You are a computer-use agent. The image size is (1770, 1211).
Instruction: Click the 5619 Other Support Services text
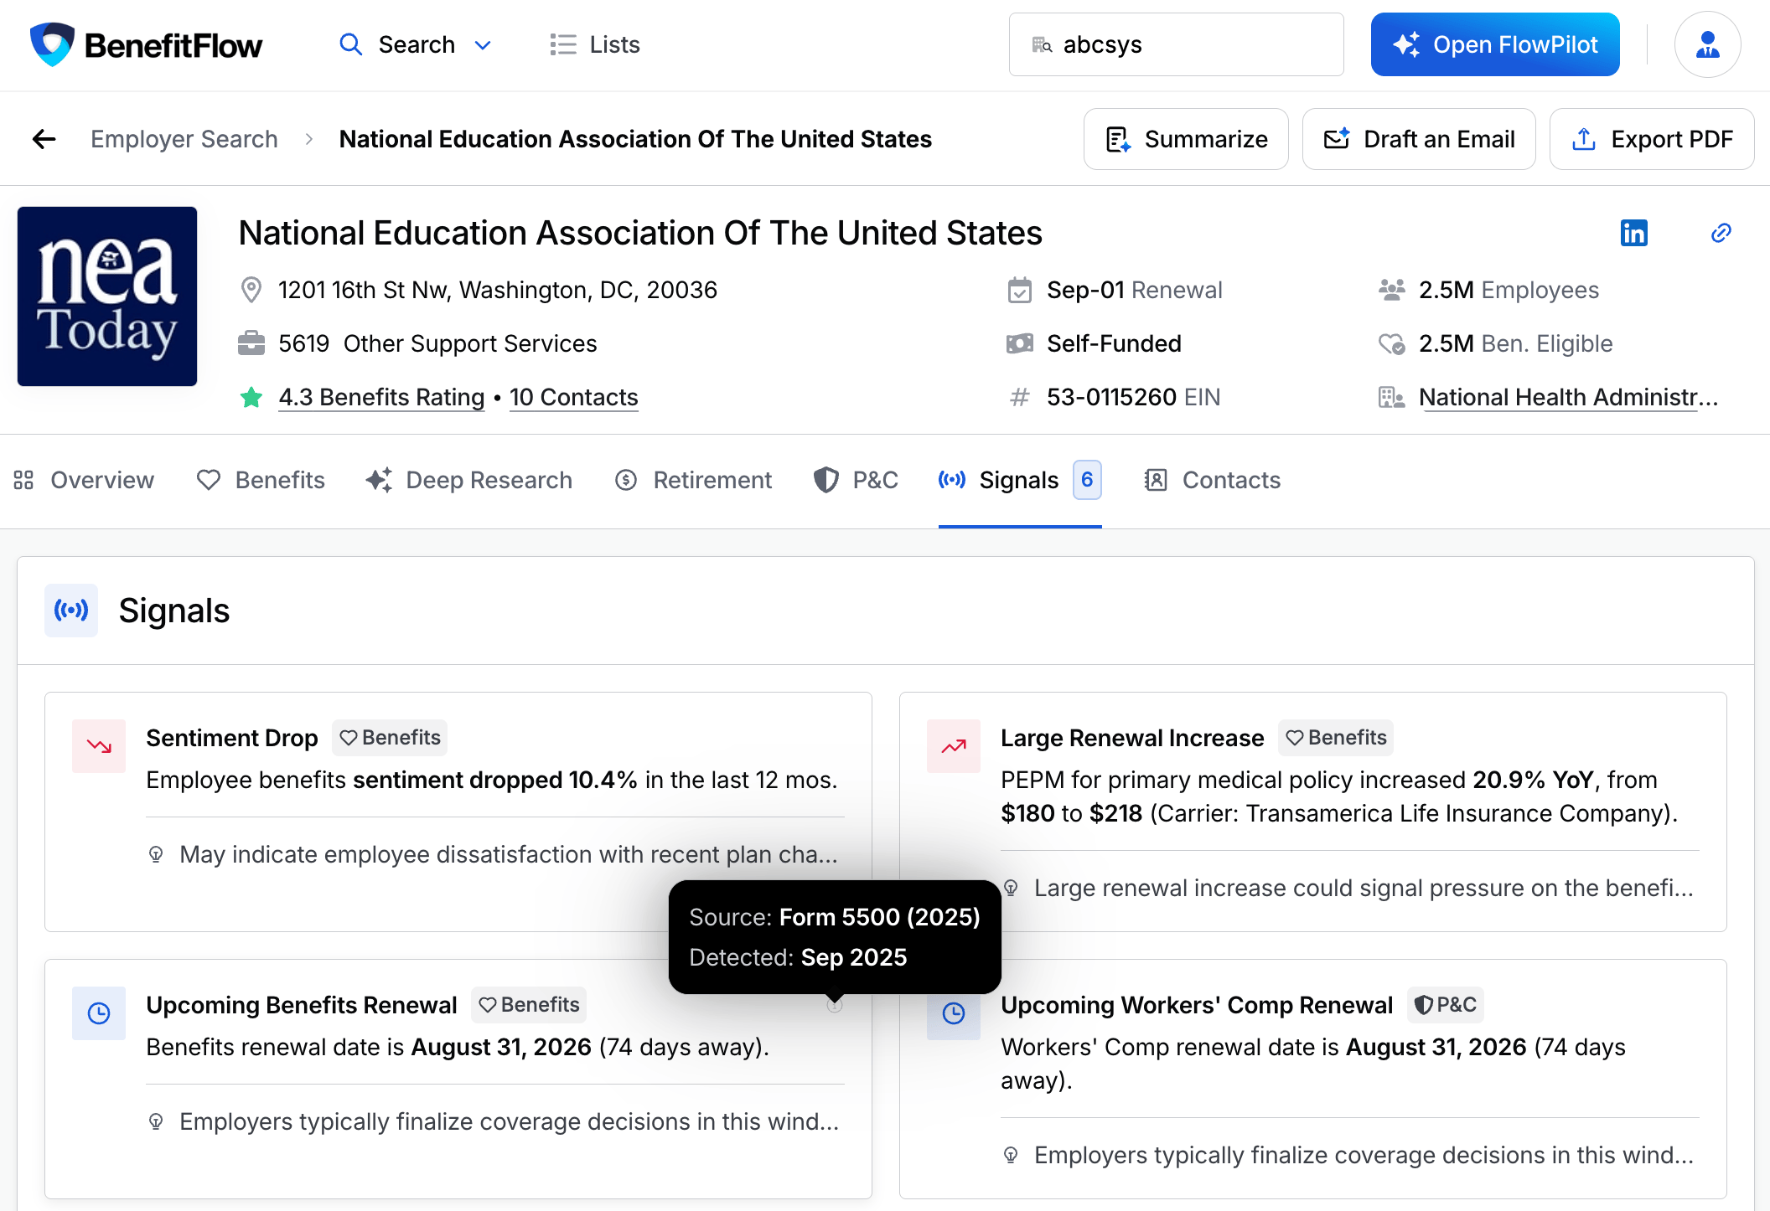[437, 343]
